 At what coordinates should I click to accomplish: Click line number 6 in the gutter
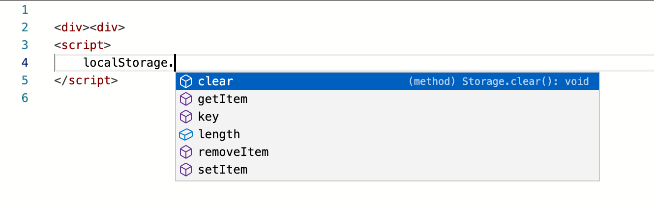(25, 98)
